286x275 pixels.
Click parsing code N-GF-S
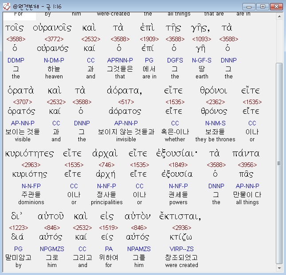[x=202, y=60]
